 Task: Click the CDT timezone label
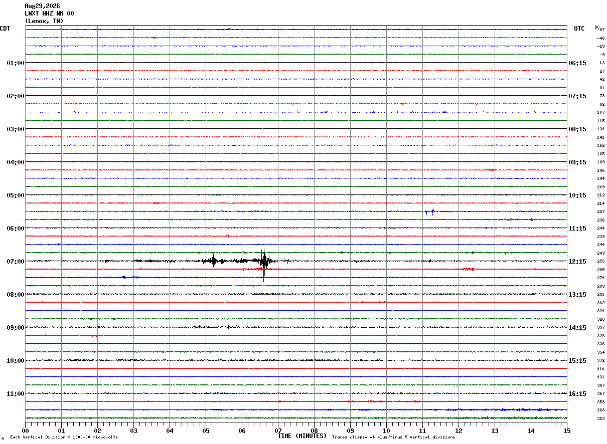5,29
